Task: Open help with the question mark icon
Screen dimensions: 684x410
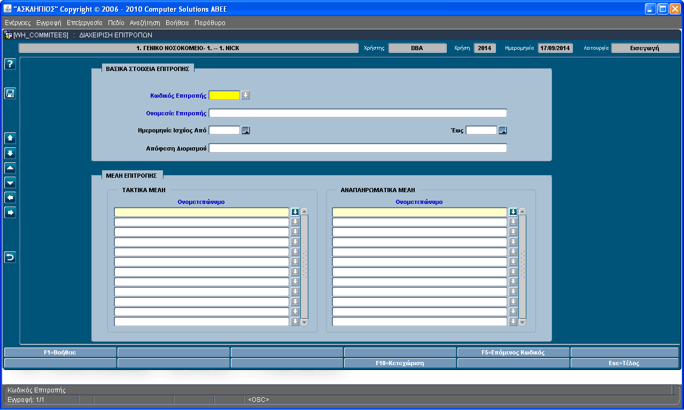Action: tap(10, 64)
